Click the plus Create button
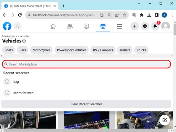Viewport: 176px width, 132px height. 135,26
